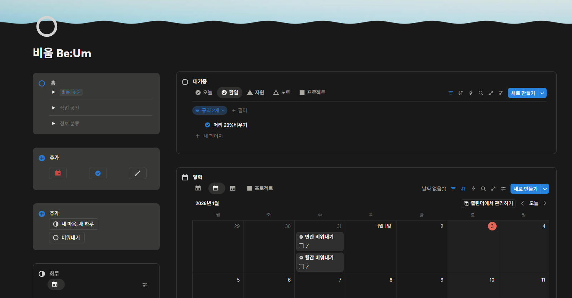
Task: Click the circle page icon above the title
Action: coord(47,26)
